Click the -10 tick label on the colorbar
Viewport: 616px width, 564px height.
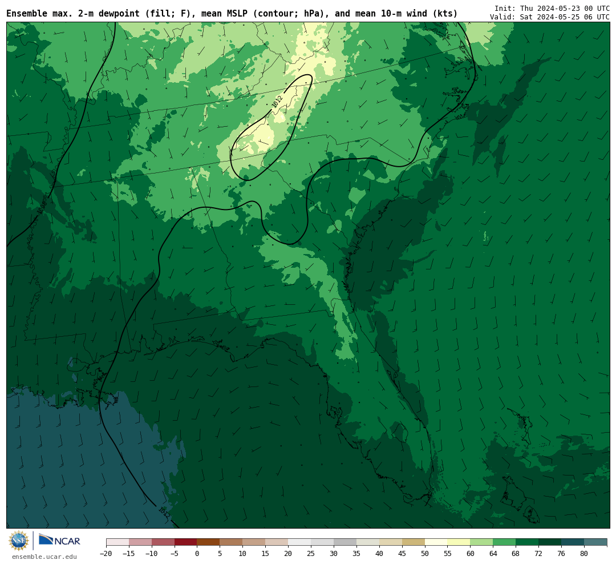152,554
